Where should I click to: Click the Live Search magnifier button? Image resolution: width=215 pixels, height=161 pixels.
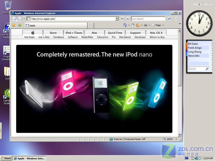point(170,19)
